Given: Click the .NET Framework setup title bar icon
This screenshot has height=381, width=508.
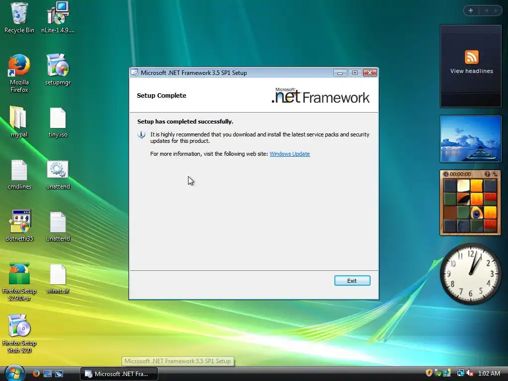Looking at the screenshot, I should 134,73.
